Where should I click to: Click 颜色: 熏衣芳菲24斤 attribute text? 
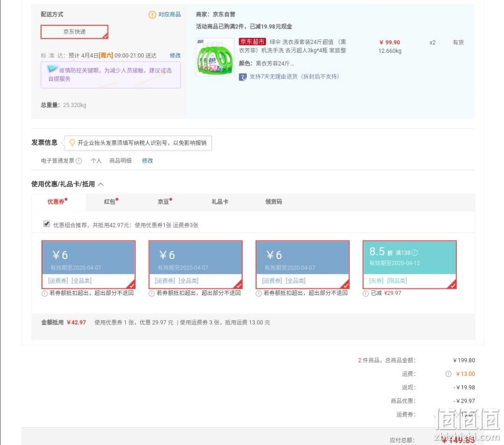266,64
